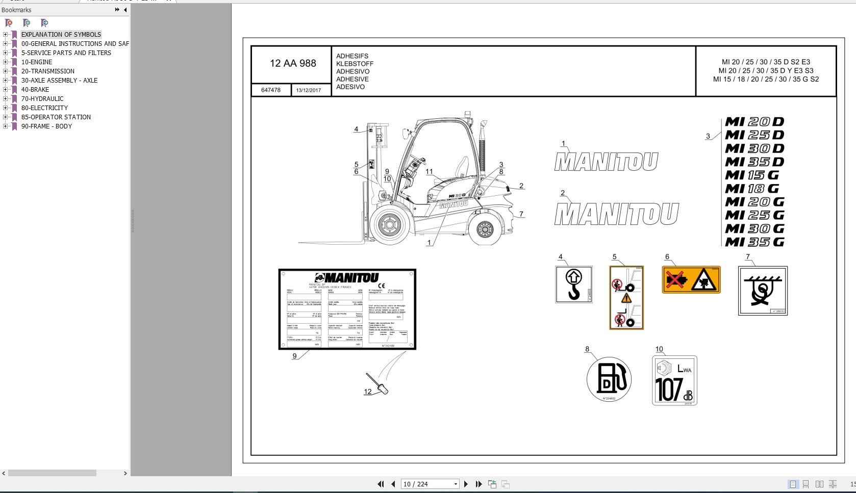Click plate number 12 AA 988
Image resolution: width=856 pixels, height=493 pixels.
293,63
